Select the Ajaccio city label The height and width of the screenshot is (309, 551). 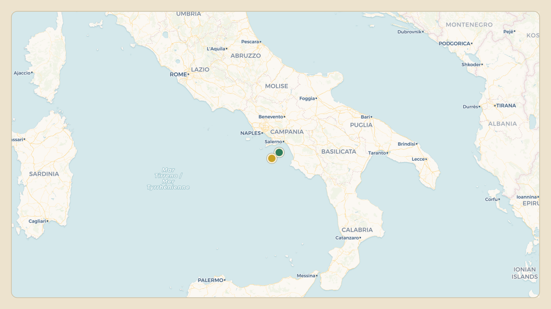click(22, 73)
